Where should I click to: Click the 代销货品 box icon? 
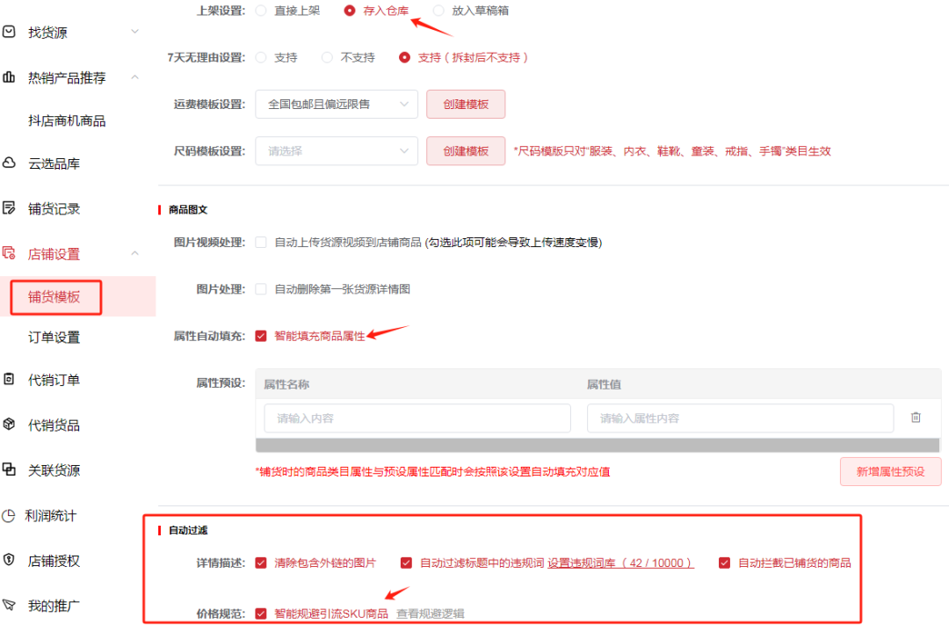pyautogui.click(x=9, y=424)
